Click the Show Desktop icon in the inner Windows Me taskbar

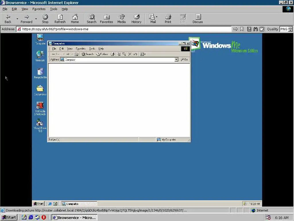tap(55, 204)
